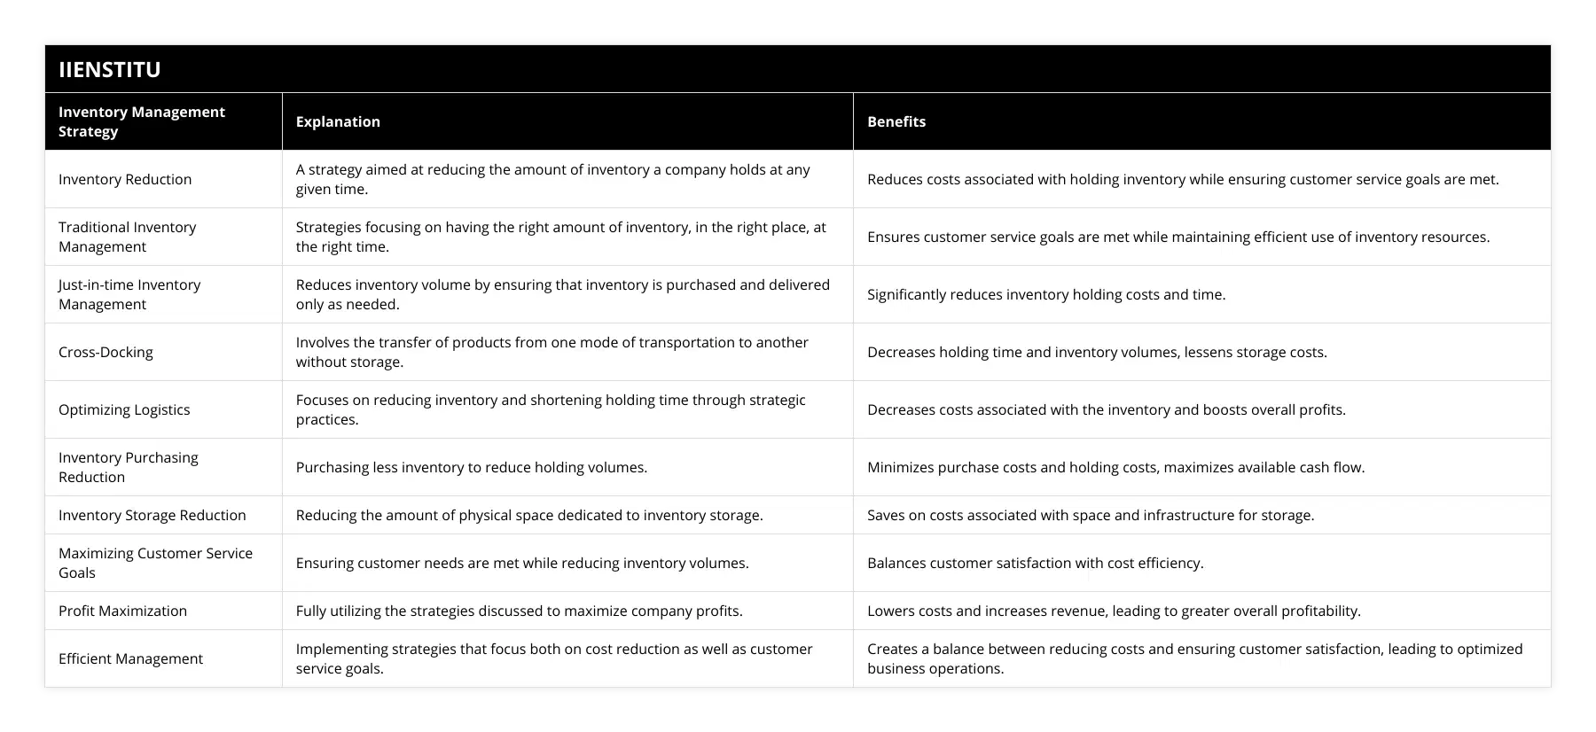Select the 'Balances customer satisfaction' benefit cell
This screenshot has width=1596, height=732.
[1035, 563]
